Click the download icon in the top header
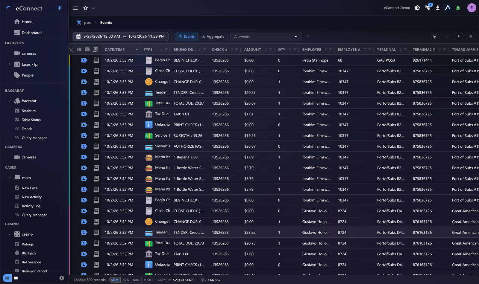The image size is (479, 284). [438, 8]
